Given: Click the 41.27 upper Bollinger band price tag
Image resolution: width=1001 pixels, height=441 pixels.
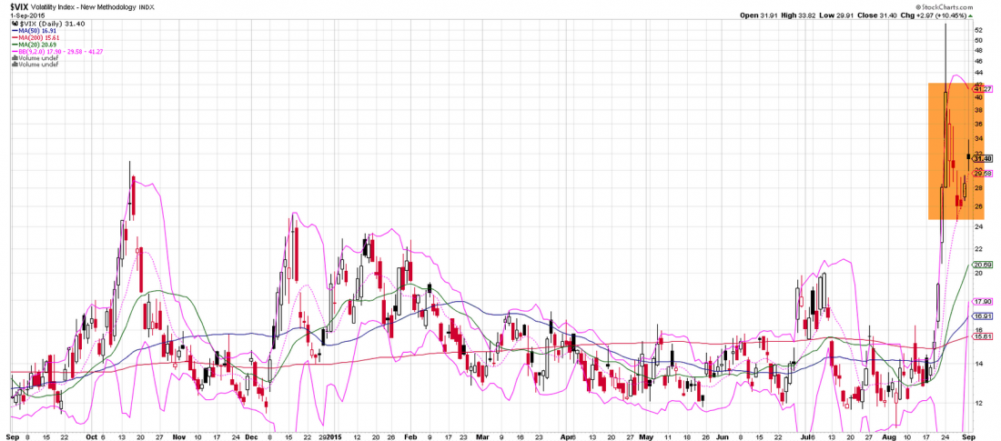Looking at the screenshot, I should [982, 88].
